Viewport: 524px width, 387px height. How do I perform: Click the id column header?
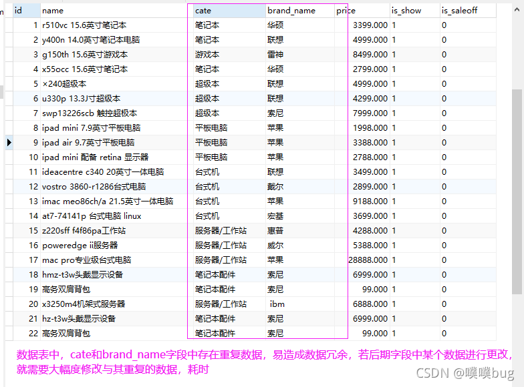[27, 11]
